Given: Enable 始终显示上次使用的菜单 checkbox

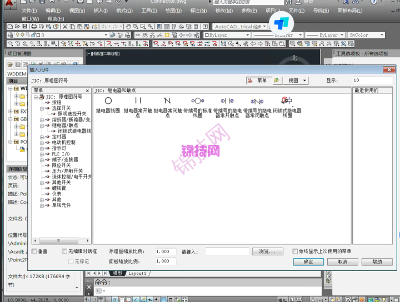Looking at the screenshot, I should [x=295, y=251].
